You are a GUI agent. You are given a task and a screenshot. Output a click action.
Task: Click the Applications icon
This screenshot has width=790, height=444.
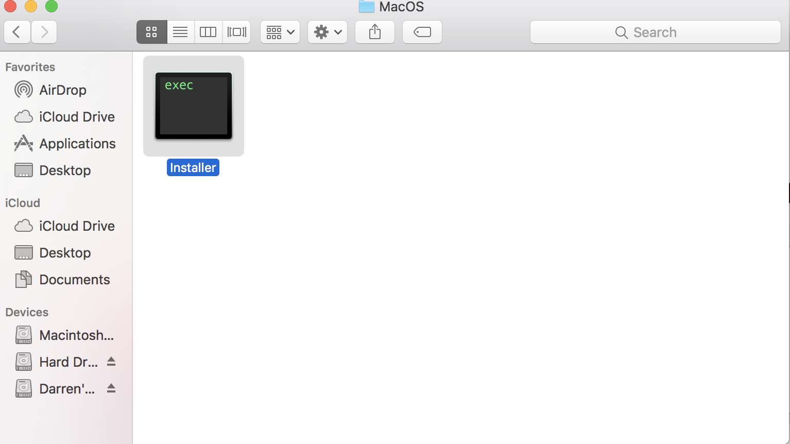(24, 143)
